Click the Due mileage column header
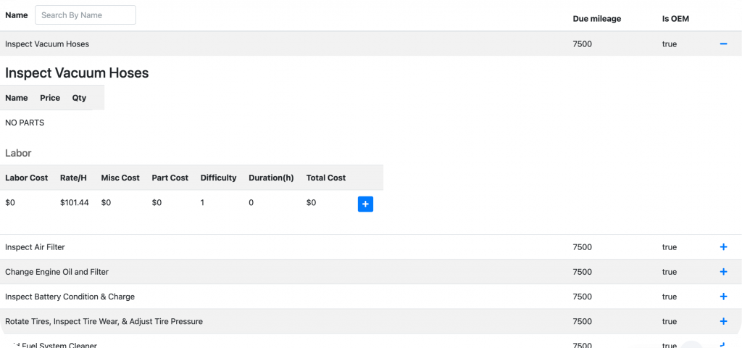Viewport: 742px width, 348px height. pos(596,19)
